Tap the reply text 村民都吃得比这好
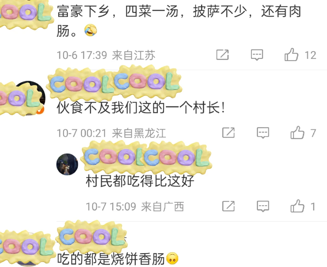Viewport: 327px width, 267px height. [140, 181]
